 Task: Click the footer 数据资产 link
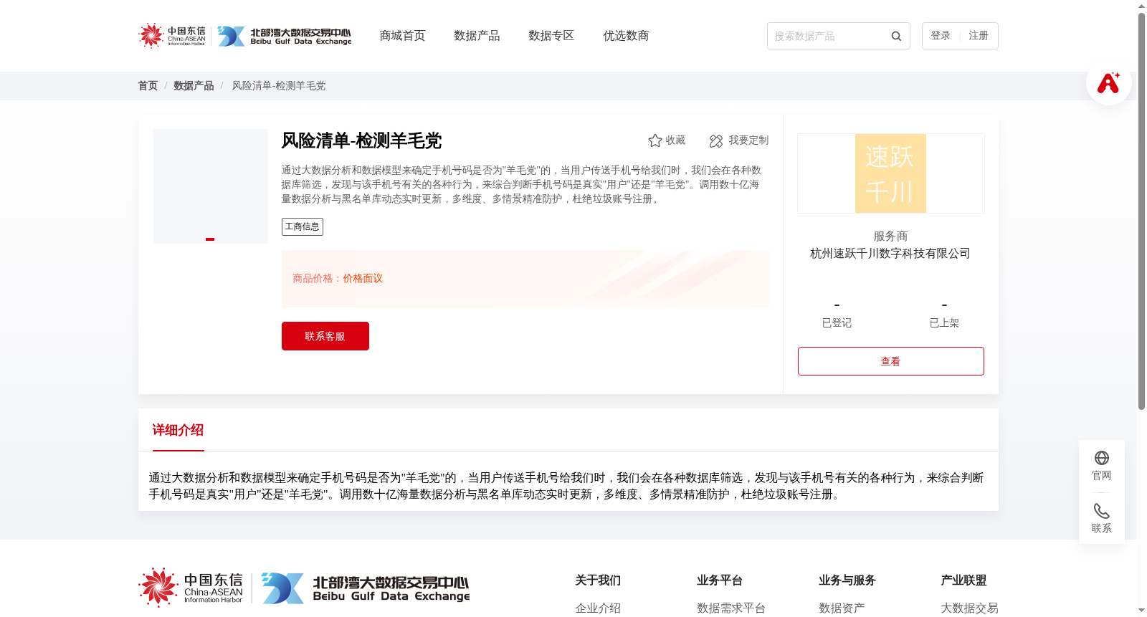click(842, 608)
